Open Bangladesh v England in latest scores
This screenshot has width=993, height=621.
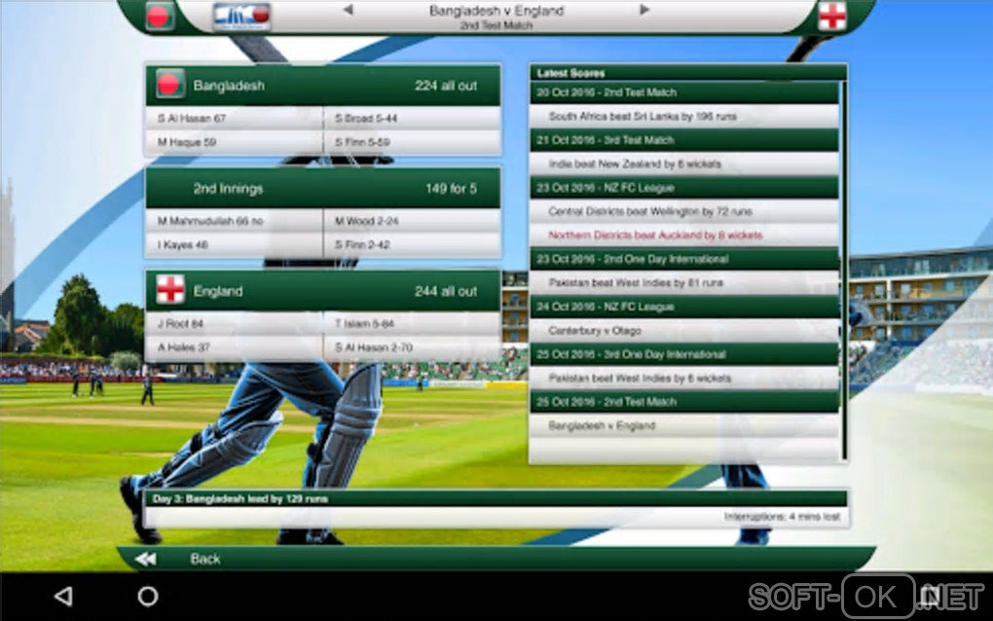684,425
